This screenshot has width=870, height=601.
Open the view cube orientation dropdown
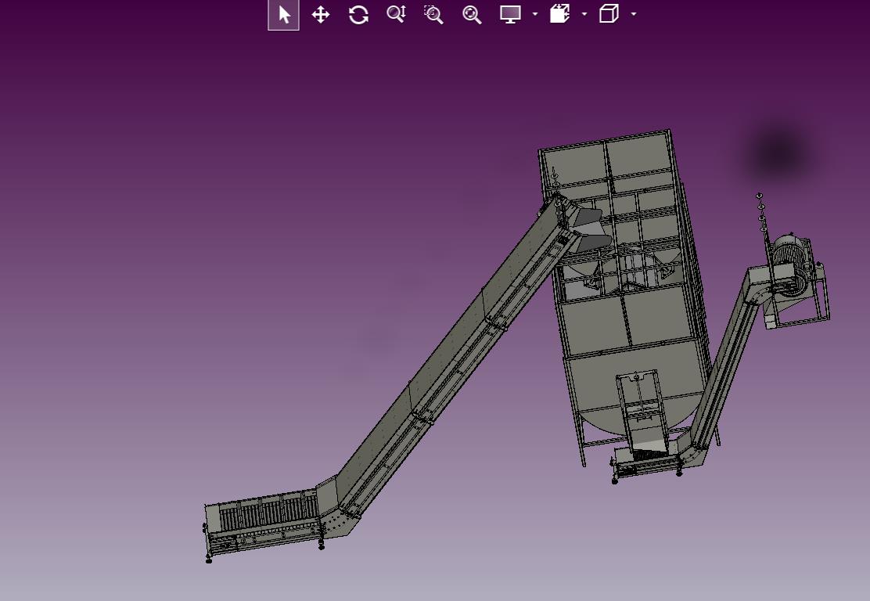coord(634,14)
